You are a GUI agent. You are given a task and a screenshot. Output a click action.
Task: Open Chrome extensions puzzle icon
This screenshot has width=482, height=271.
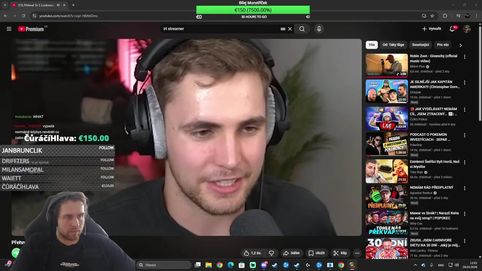click(445, 16)
